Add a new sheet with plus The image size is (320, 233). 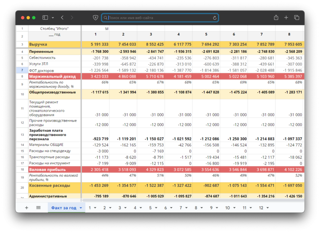coord(27,208)
